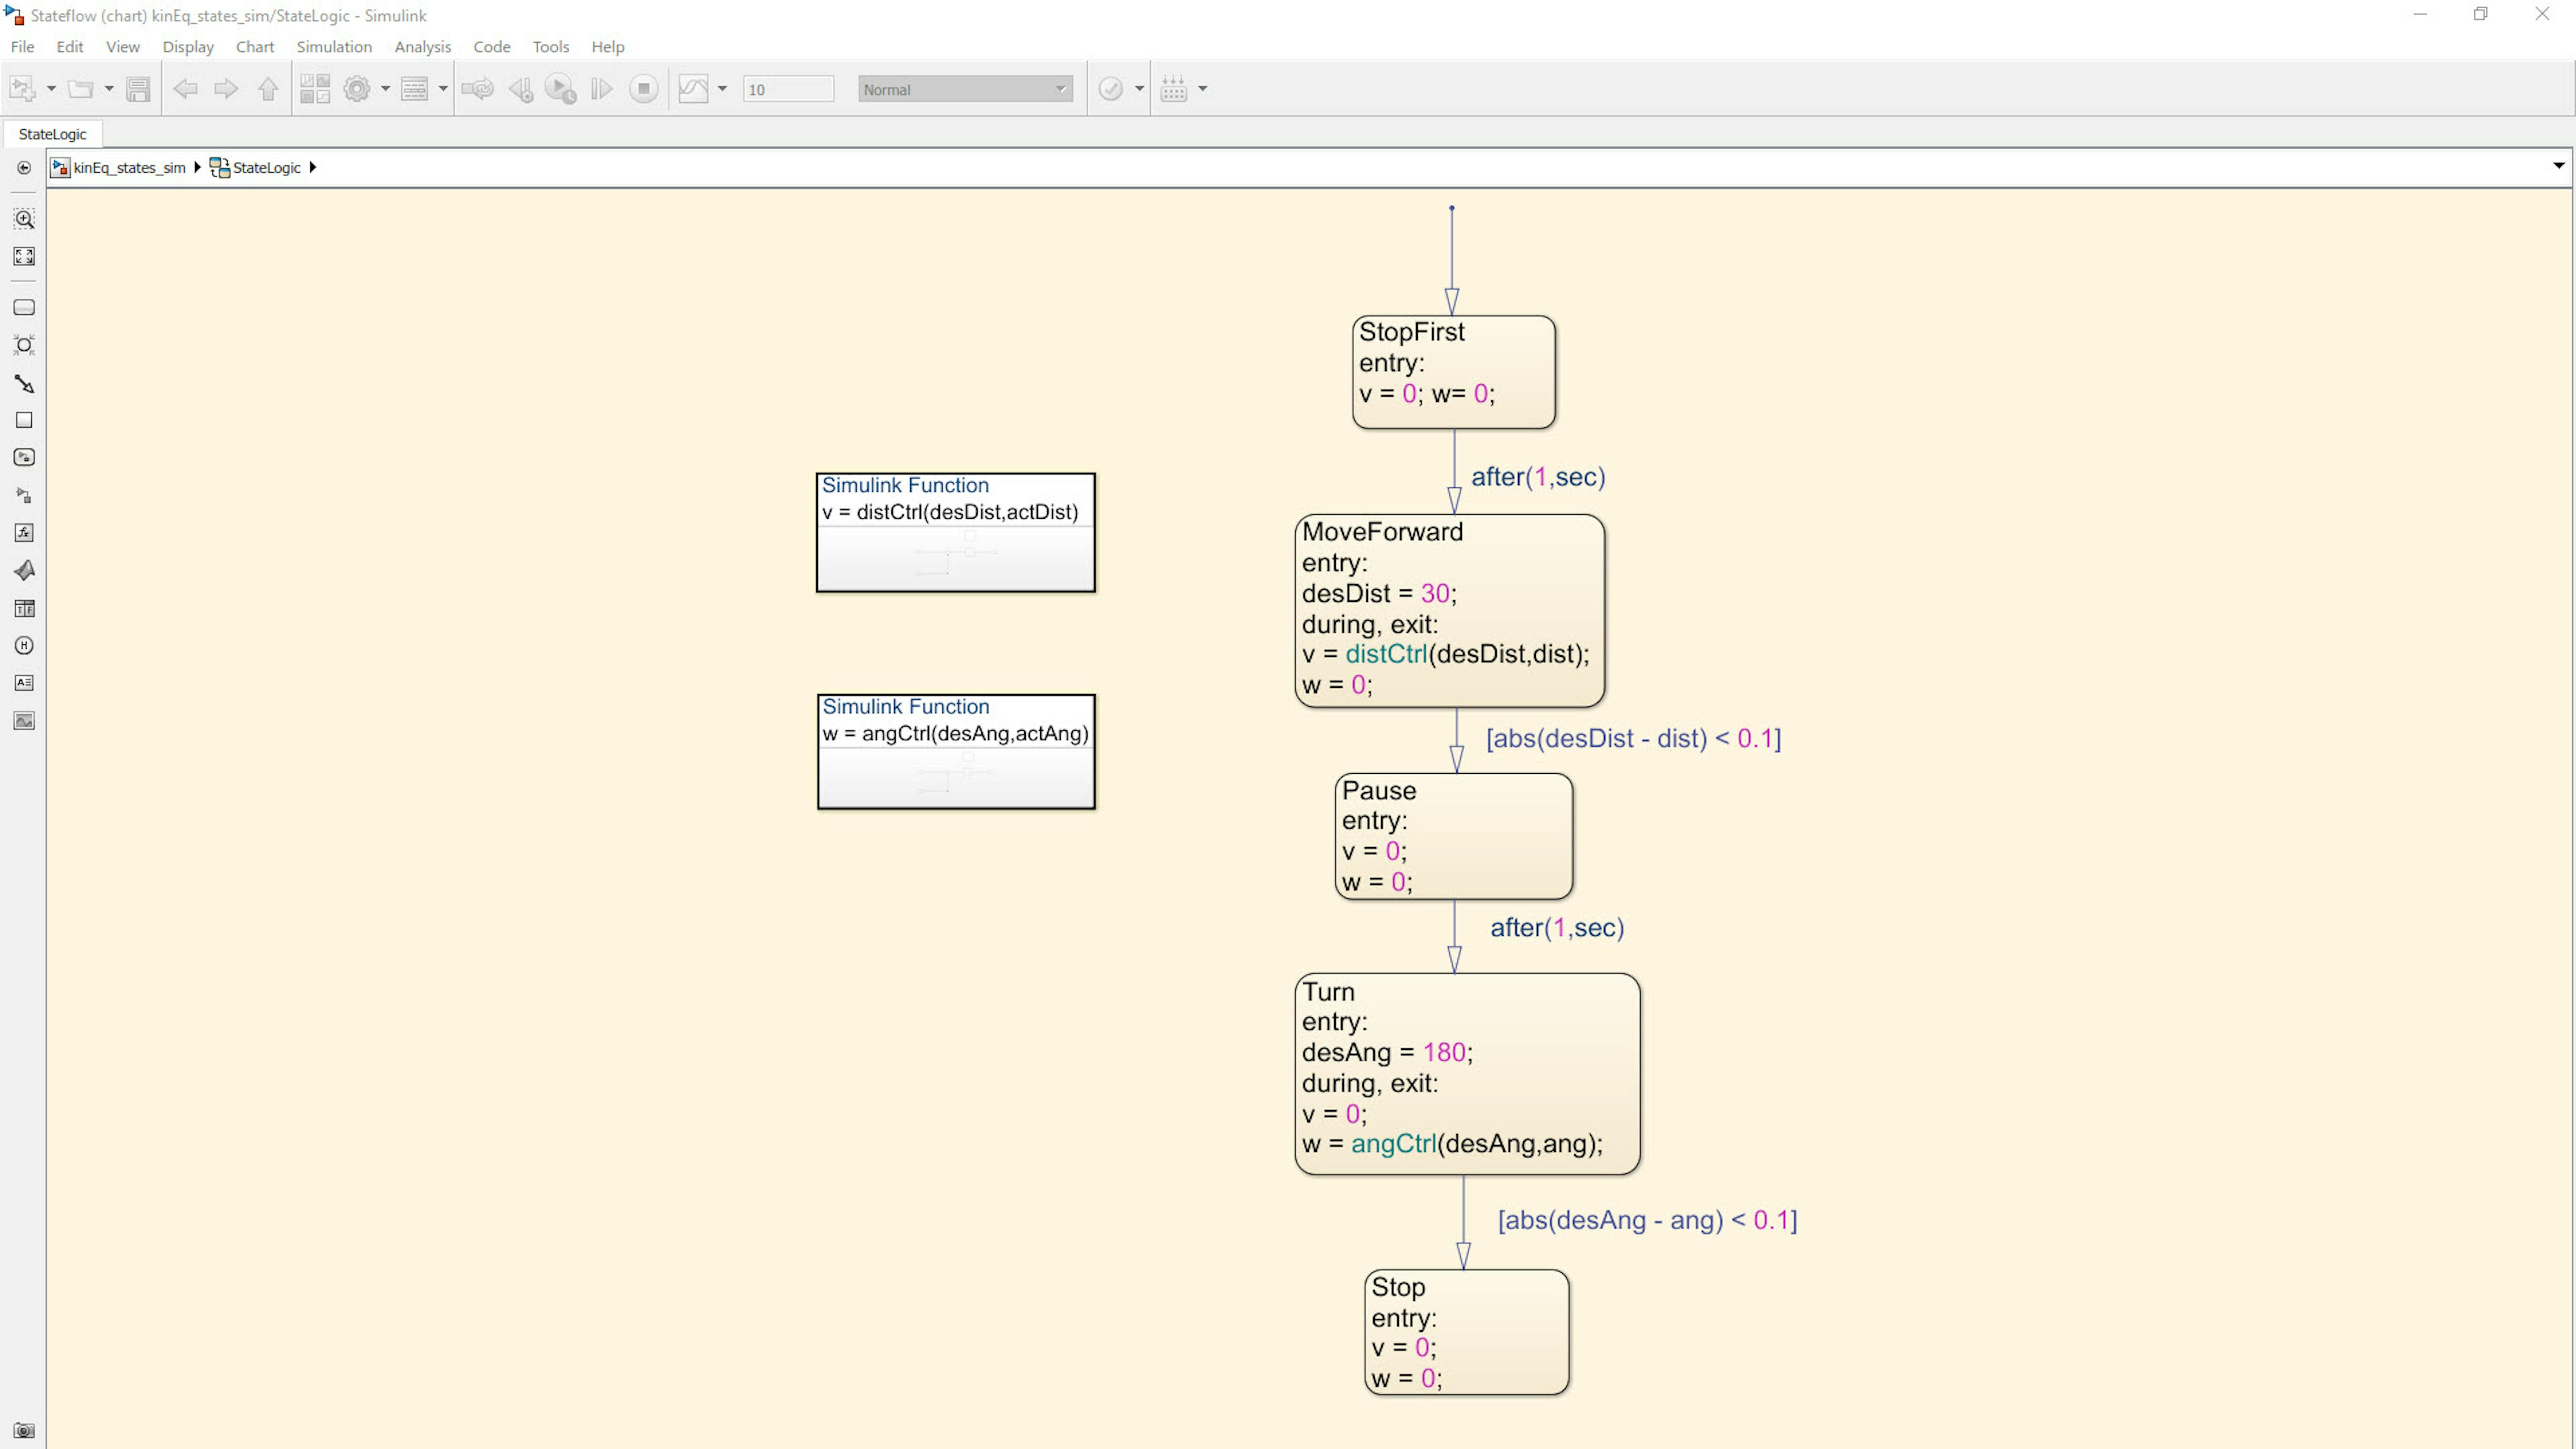Expand arrow after StateLogic breadcrumb
Screen dimensions: 2576x1449
tap(312, 167)
